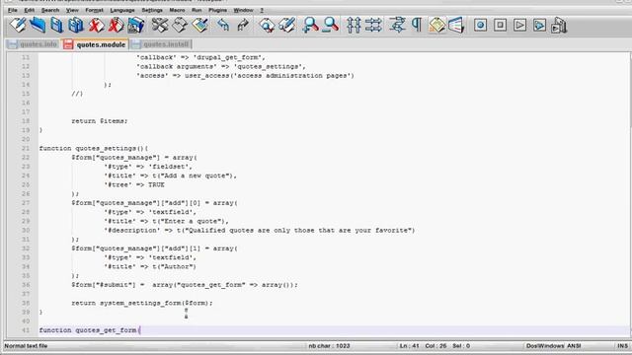Click the 'return $items;' line

coord(99,121)
